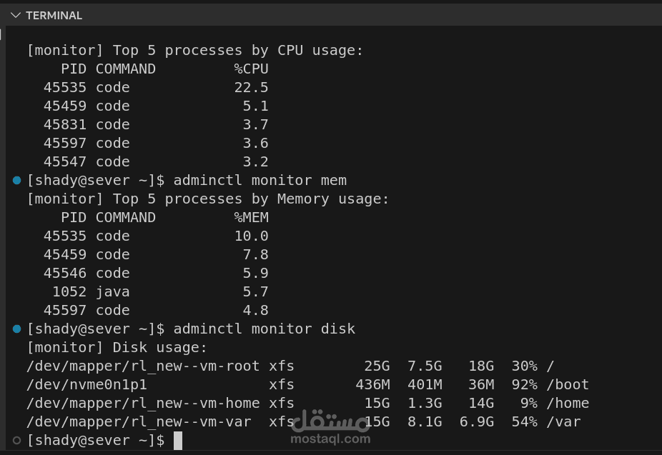Screen dimensions: 662x455
Task: Open the /dev/mapper/rl_new--vm-var path
Action: click(x=139, y=421)
